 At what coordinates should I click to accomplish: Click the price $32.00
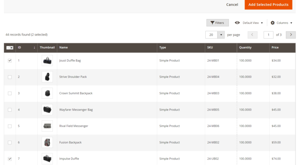(x=276, y=77)
